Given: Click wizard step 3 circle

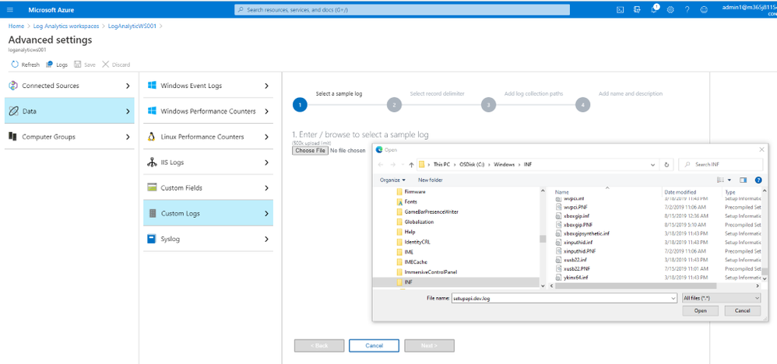Looking at the screenshot, I should [488, 105].
